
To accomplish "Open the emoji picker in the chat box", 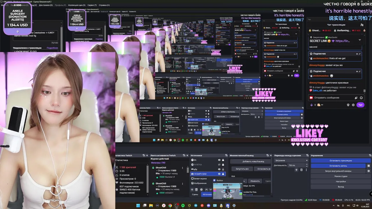I will point(361,98).
